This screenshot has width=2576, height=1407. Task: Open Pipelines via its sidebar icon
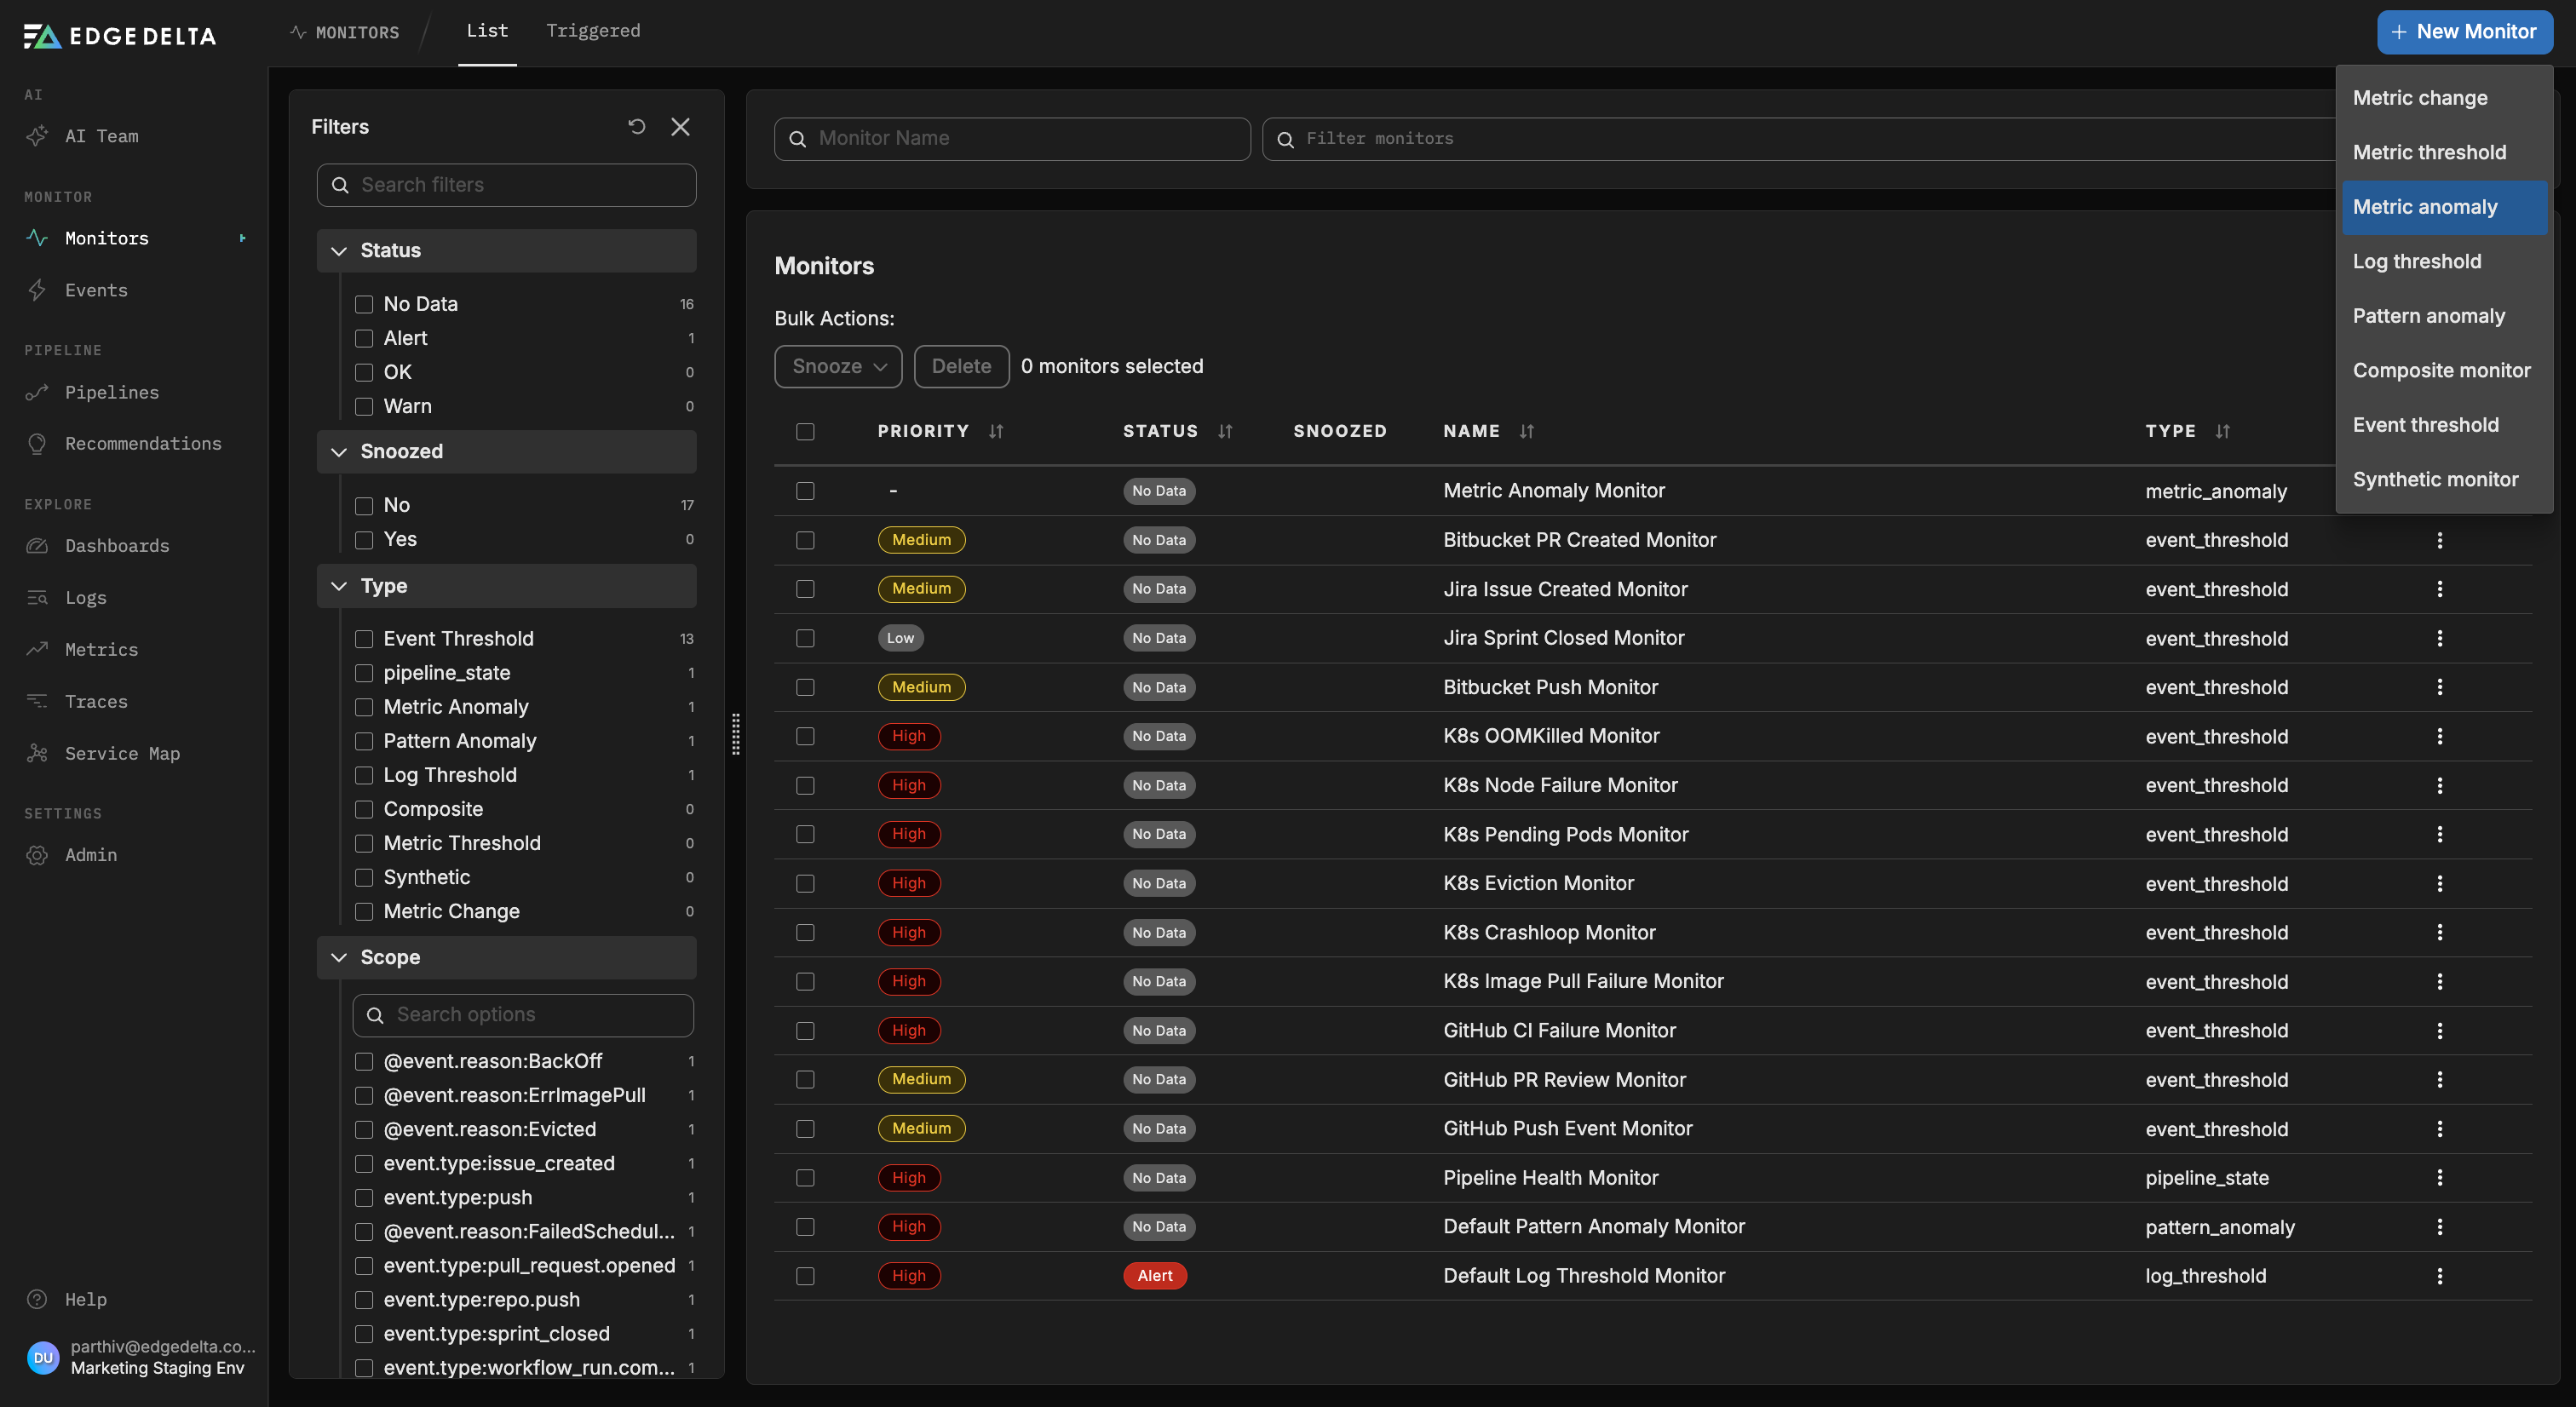pos(37,392)
